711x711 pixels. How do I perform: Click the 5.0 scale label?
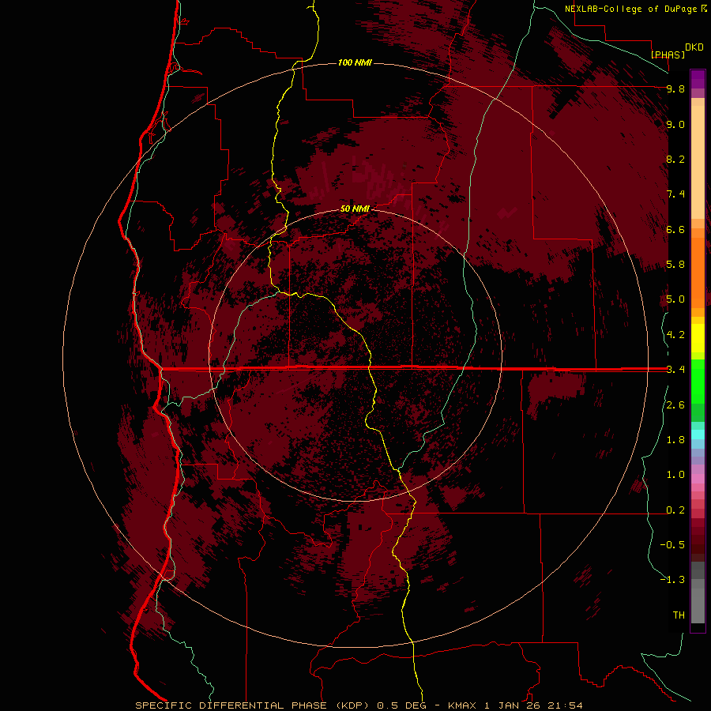coord(675,299)
